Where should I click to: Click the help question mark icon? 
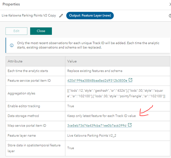coord(170,16)
